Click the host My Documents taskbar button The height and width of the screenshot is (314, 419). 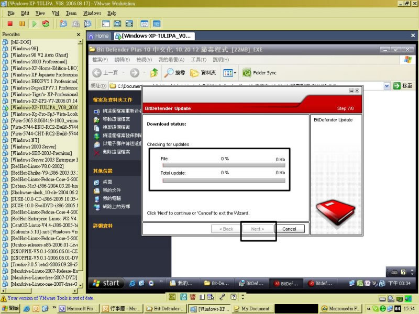coord(253,309)
